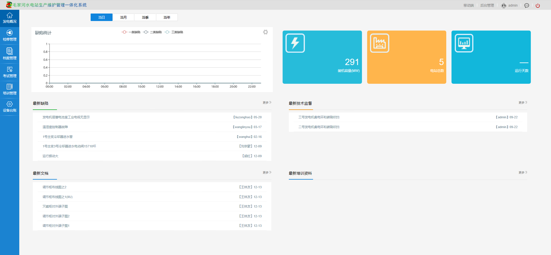
Task: Open defect entry 温湿度控制器故障
Action: 55,127
